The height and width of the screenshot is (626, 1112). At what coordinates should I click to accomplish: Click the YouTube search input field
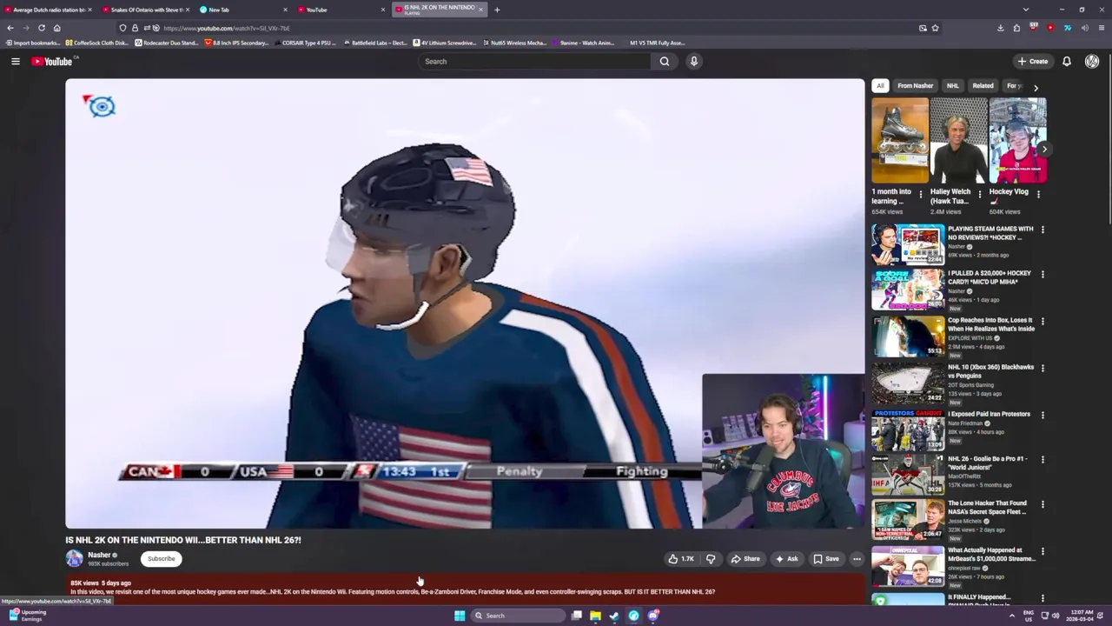point(533,61)
